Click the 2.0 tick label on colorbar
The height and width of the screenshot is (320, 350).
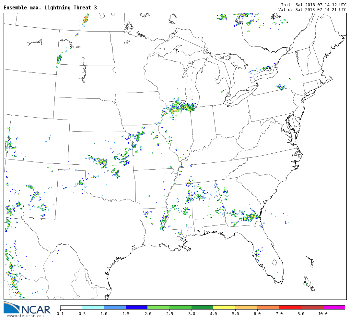click(148, 314)
